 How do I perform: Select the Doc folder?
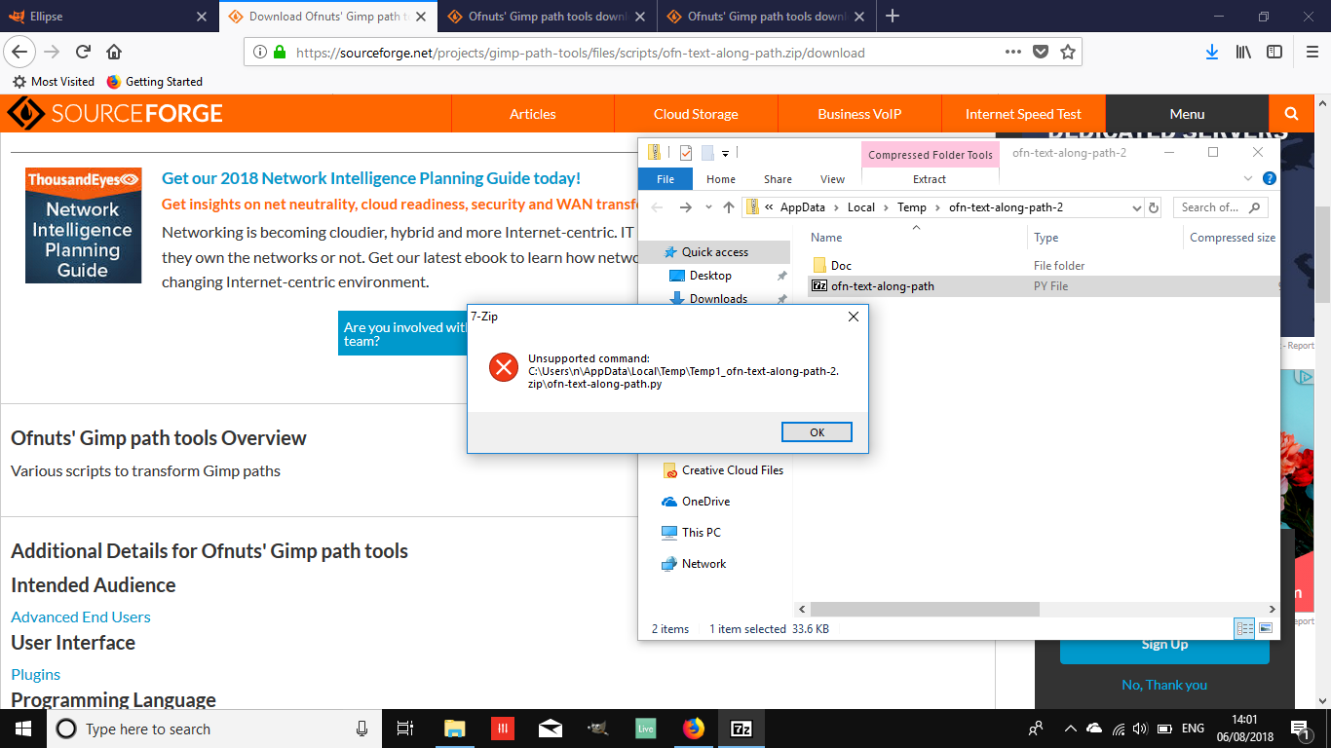(841, 266)
